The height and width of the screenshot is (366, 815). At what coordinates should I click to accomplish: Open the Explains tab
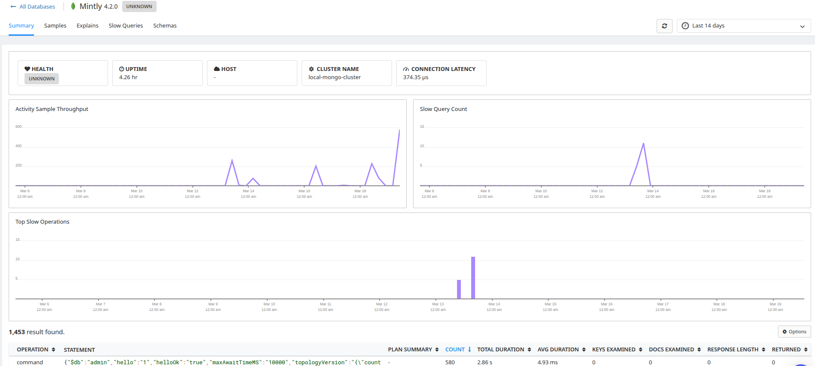(x=87, y=26)
